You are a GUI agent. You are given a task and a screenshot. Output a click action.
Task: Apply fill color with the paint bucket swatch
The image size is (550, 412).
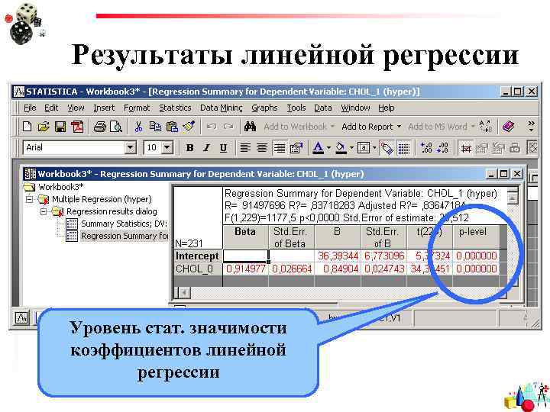[341, 148]
